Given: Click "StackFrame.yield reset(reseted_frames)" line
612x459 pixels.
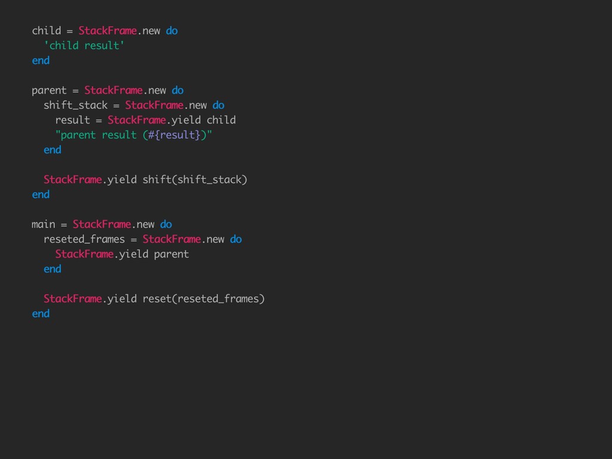Looking at the screenshot, I should point(154,299).
